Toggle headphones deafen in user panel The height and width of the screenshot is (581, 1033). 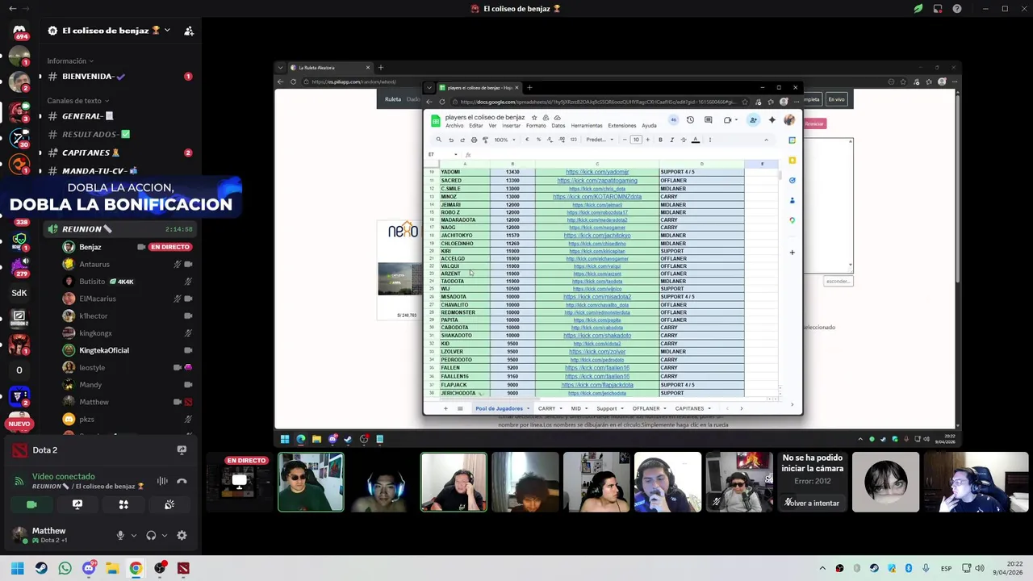pos(151,535)
